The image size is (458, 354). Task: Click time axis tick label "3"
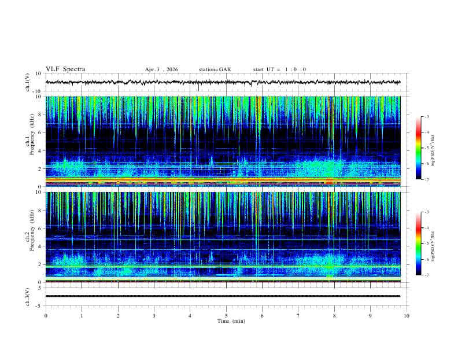[x=154, y=316]
